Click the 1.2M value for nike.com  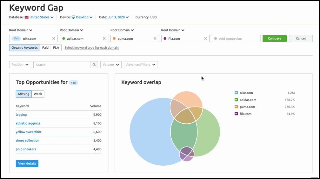click(291, 93)
